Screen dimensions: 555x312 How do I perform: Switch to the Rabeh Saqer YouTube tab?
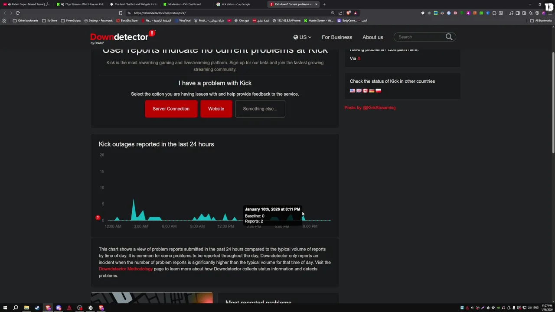tap(27, 4)
